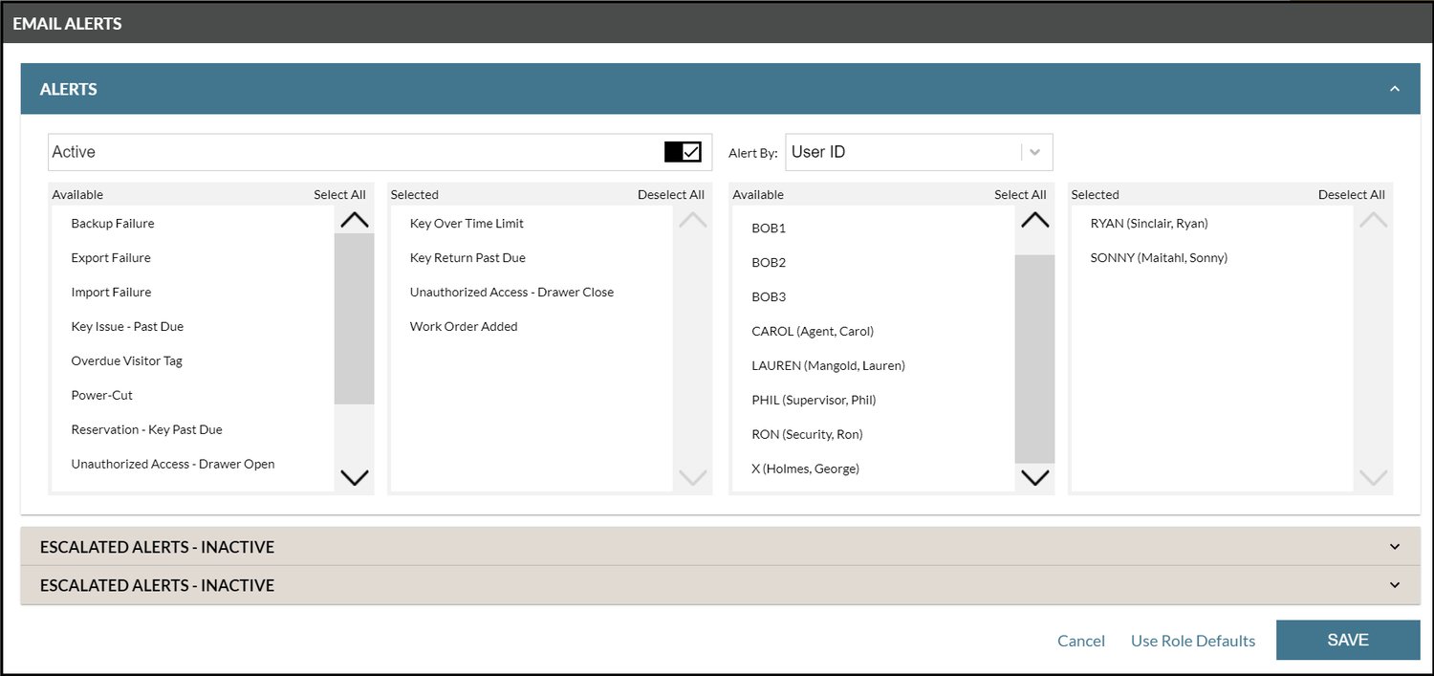
Task: Click the down arrow in Selected users list
Action: pos(1373,477)
